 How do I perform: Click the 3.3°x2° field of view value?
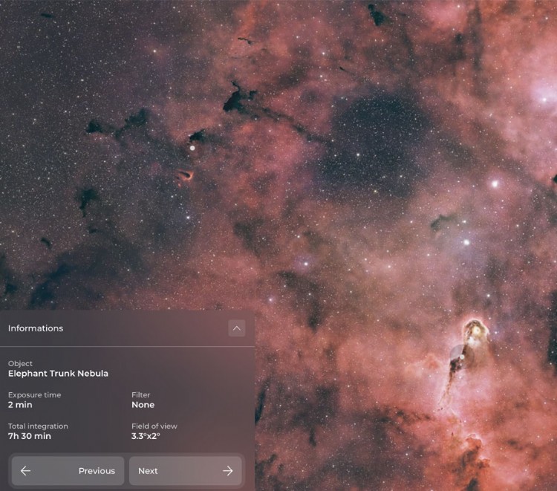(146, 436)
